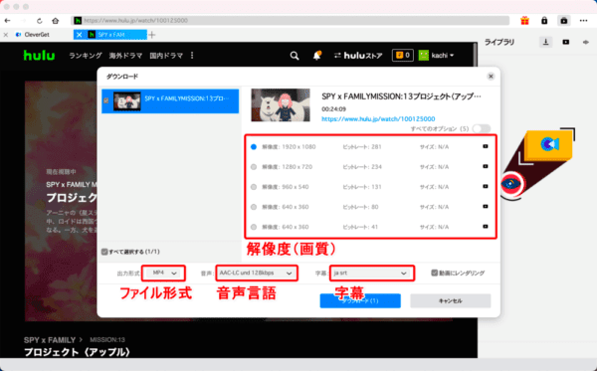Open the AAC-LC und 128kbps audio dropdown
Image resolution: width=597 pixels, height=371 pixels.
257,274
